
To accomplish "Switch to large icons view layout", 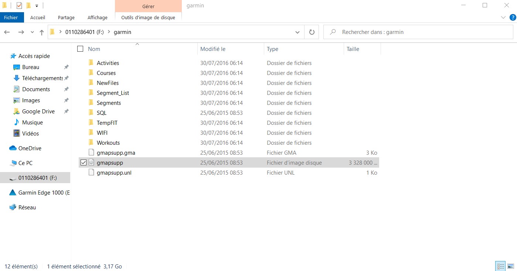I will pyautogui.click(x=511, y=266).
